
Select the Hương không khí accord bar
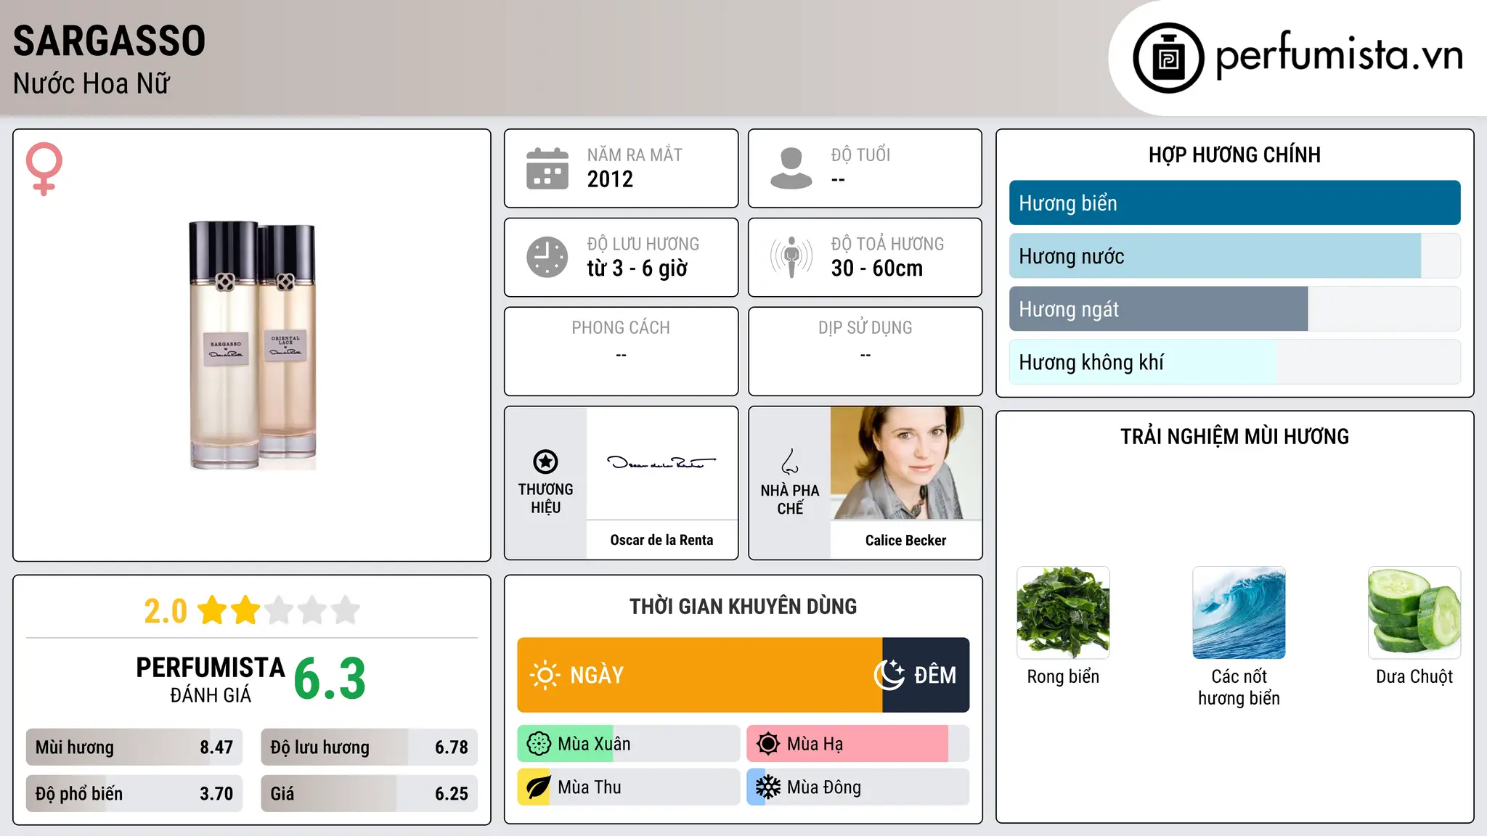pos(1235,362)
